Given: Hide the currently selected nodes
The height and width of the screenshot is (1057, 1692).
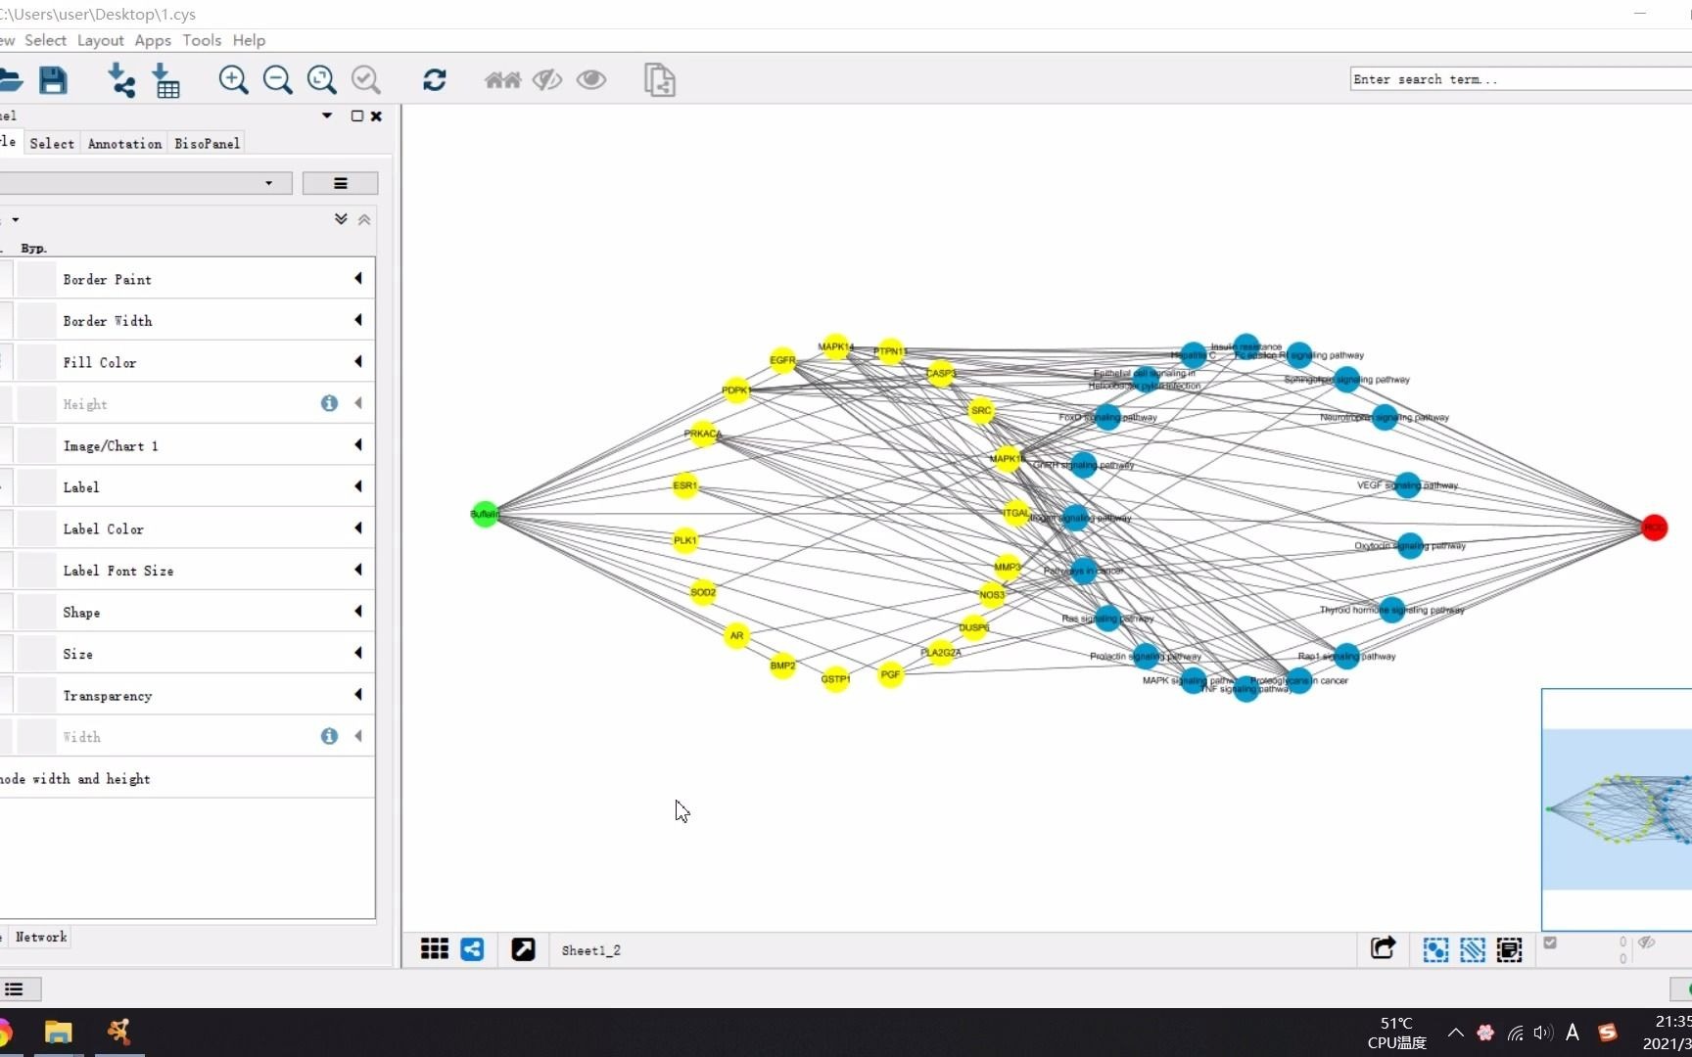Looking at the screenshot, I should [546, 80].
